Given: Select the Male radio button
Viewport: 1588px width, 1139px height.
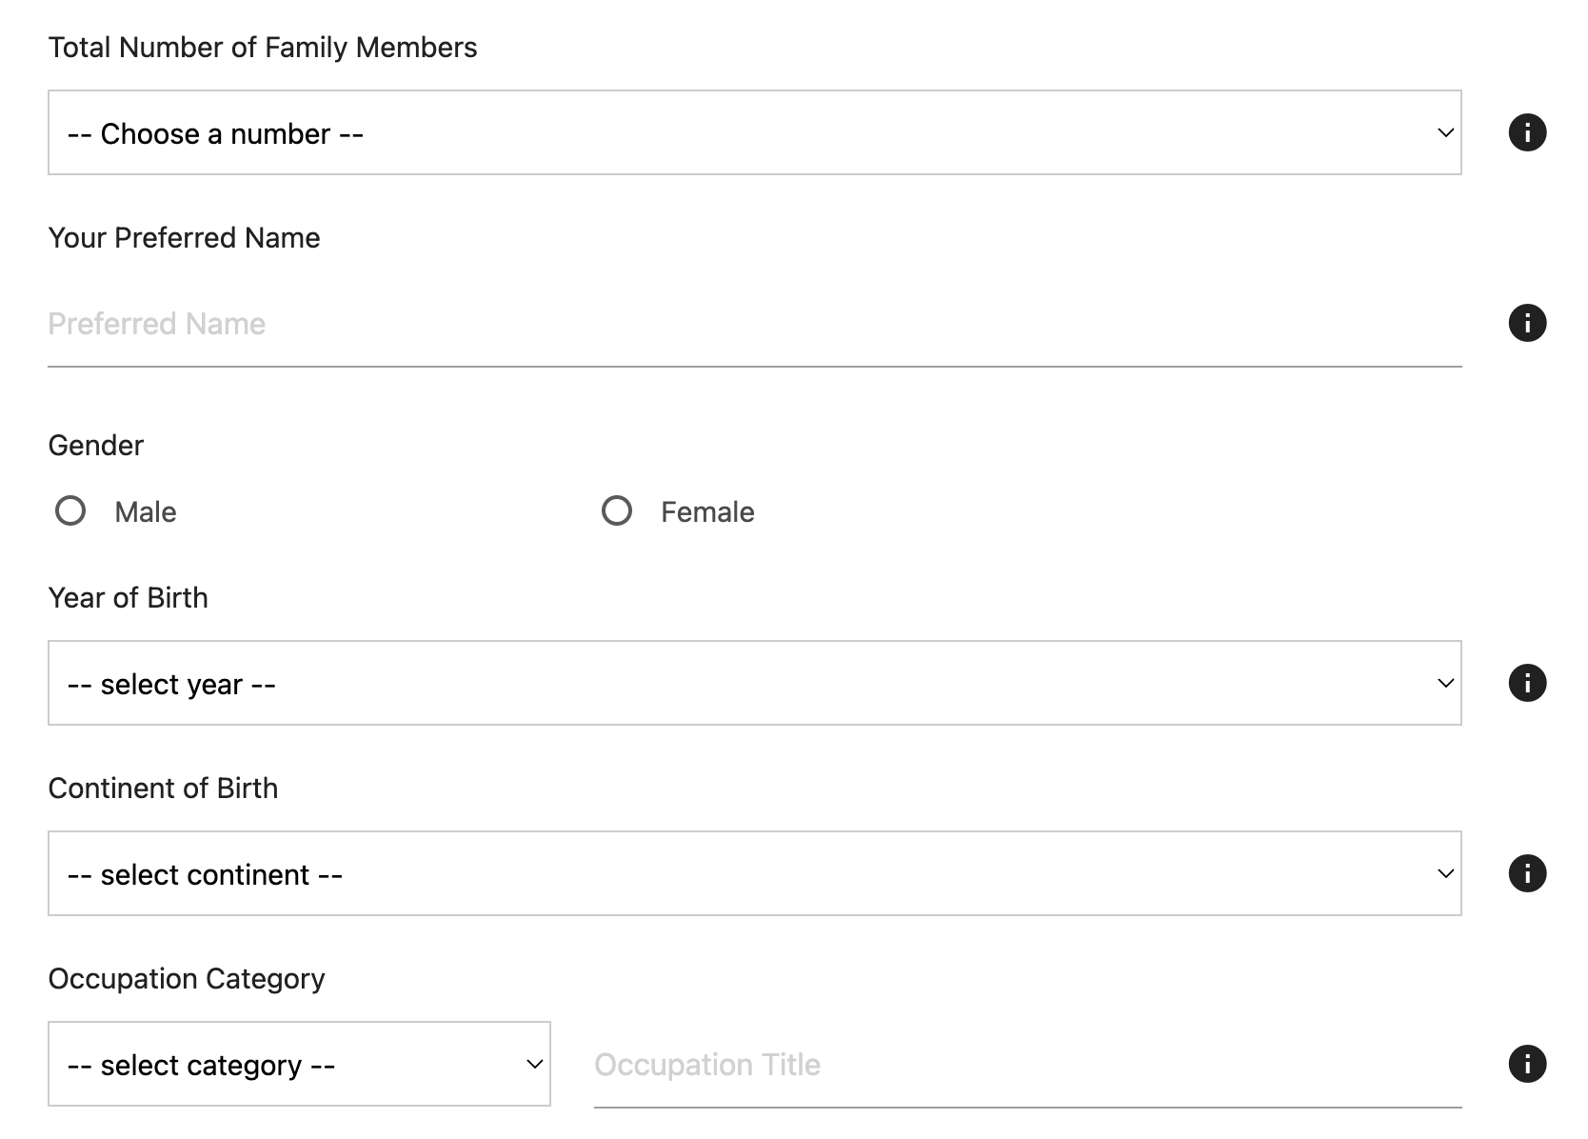Looking at the screenshot, I should point(70,511).
